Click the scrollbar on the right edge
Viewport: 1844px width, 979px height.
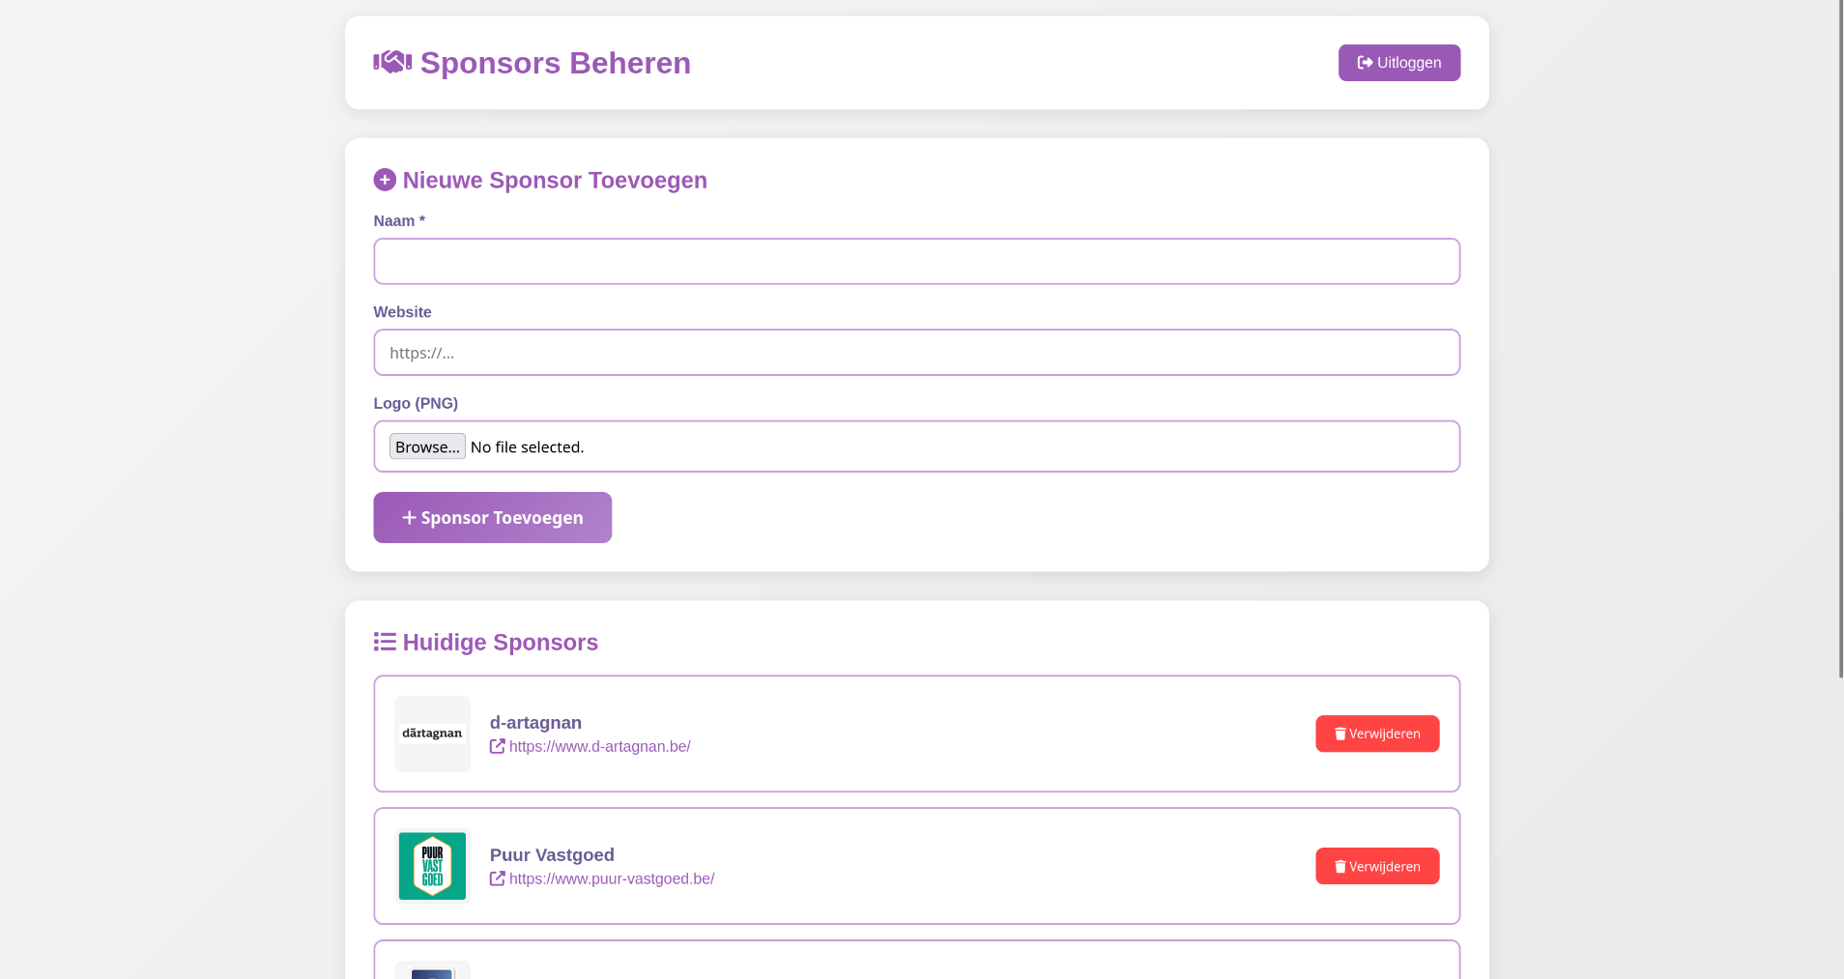(x=1837, y=338)
